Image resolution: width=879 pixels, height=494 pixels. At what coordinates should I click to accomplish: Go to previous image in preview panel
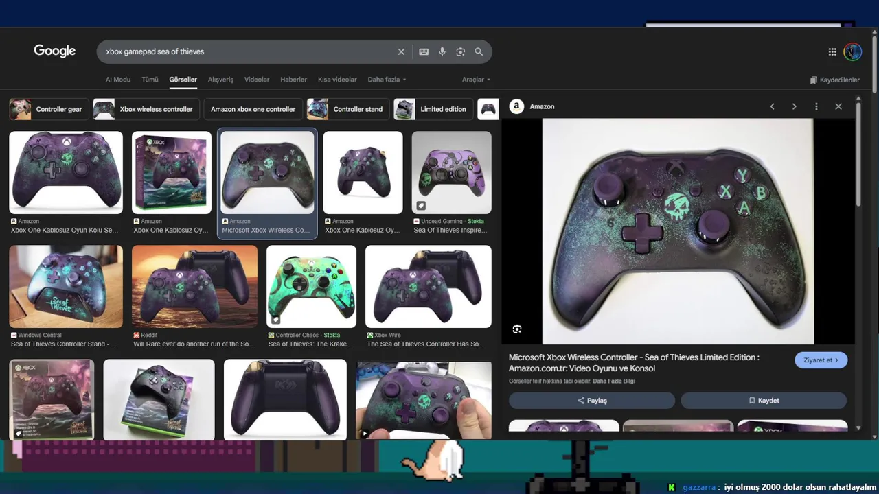772,106
